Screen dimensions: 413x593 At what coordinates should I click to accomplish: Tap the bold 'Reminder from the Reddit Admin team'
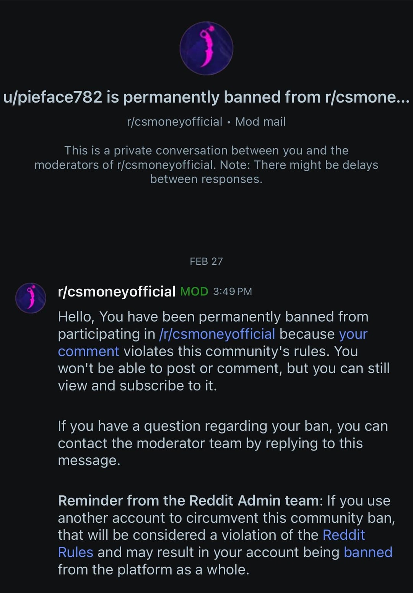(x=188, y=501)
